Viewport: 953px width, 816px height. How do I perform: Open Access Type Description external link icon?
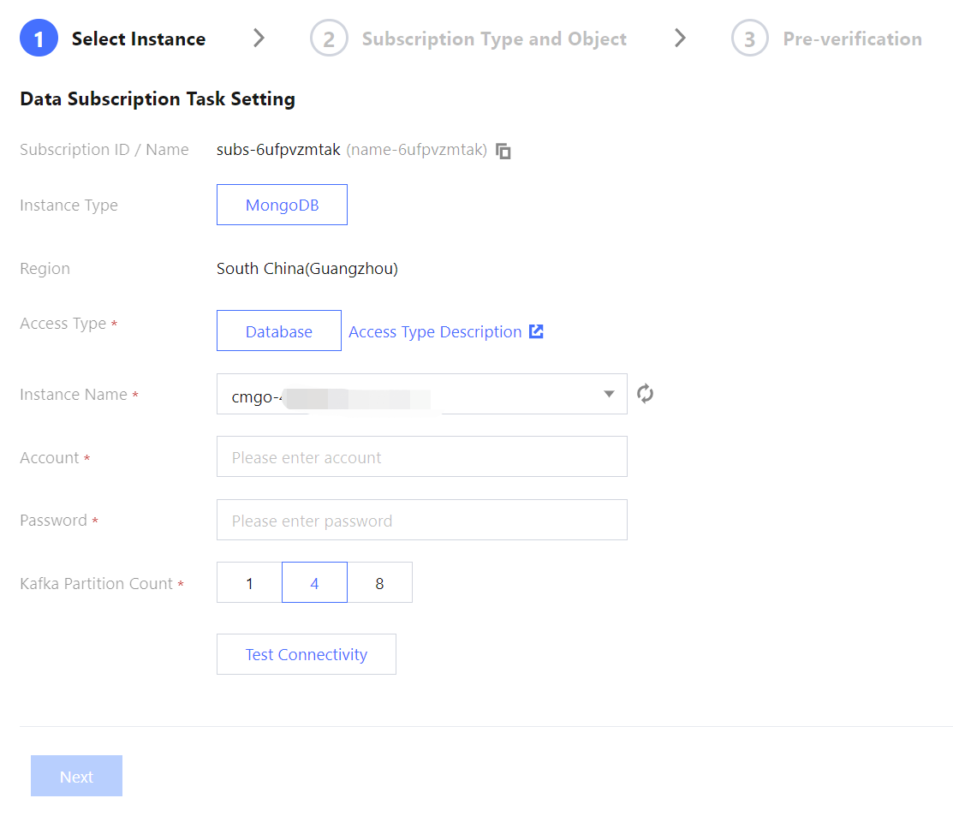coord(536,331)
